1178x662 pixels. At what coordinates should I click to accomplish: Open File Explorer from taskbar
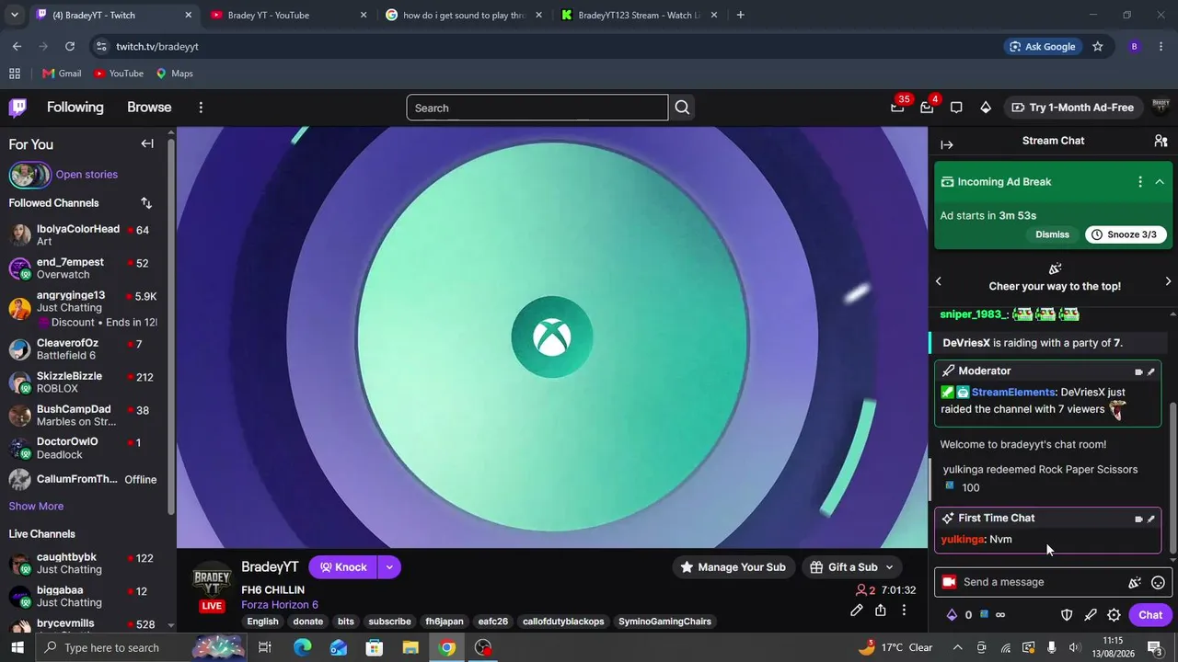tap(410, 647)
